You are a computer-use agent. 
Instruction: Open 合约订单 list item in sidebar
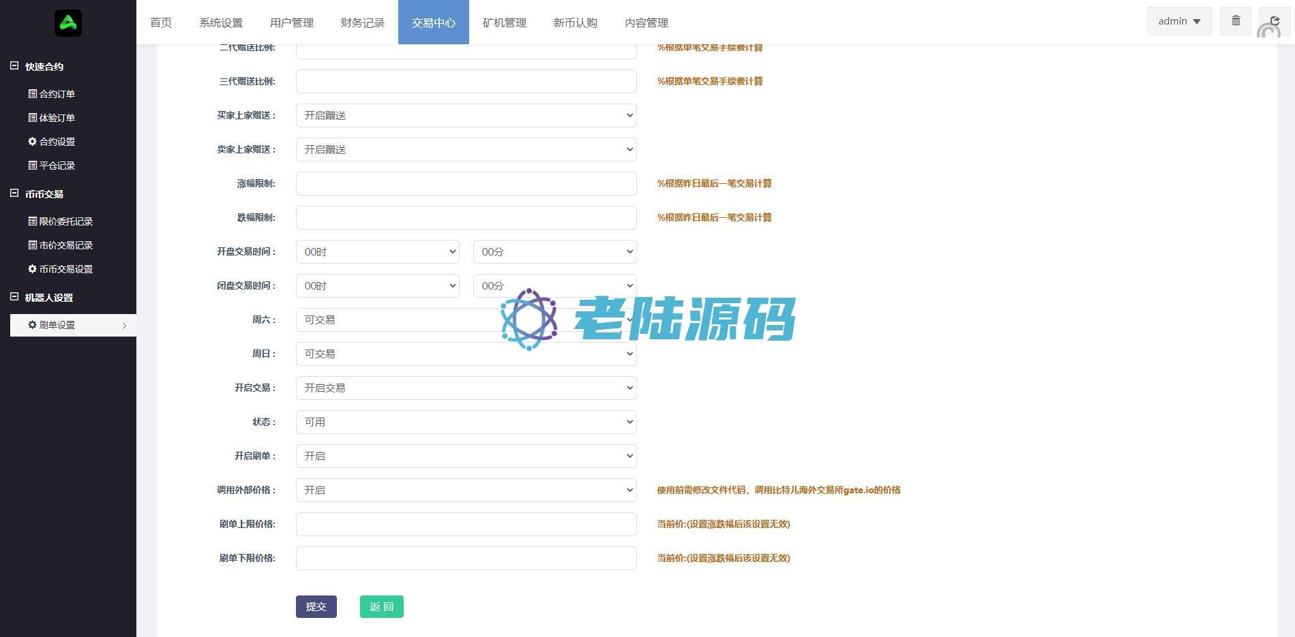52,94
